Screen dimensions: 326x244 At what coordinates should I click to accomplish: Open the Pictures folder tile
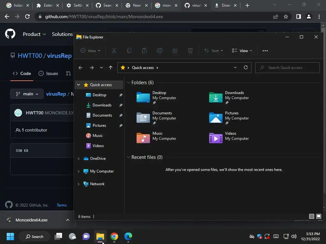pyautogui.click(x=229, y=118)
